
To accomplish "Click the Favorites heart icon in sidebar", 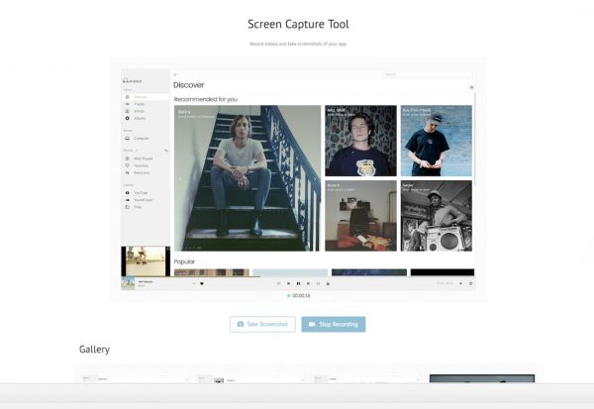I will click(x=128, y=164).
